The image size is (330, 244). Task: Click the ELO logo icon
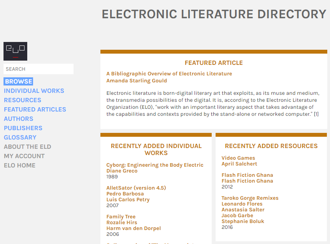[15, 51]
